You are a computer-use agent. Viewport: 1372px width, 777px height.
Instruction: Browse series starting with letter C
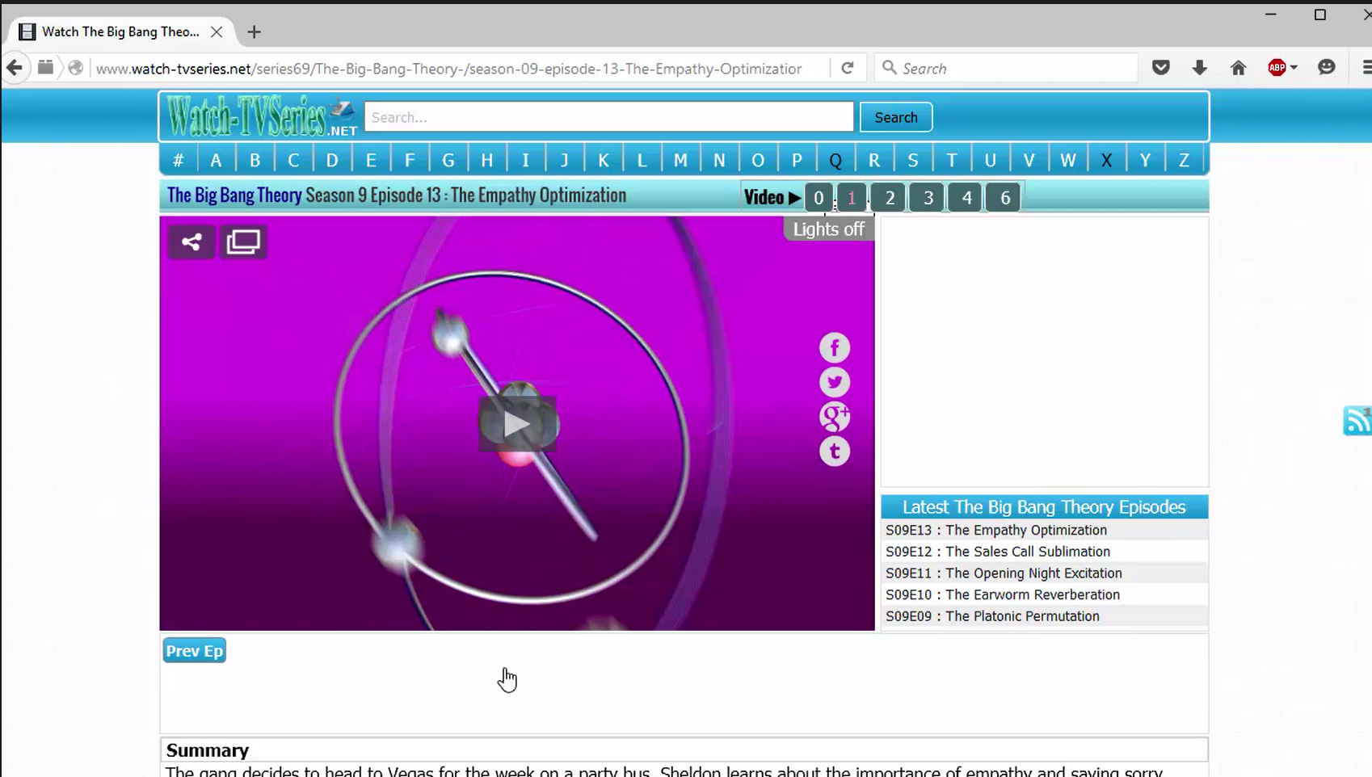click(293, 160)
